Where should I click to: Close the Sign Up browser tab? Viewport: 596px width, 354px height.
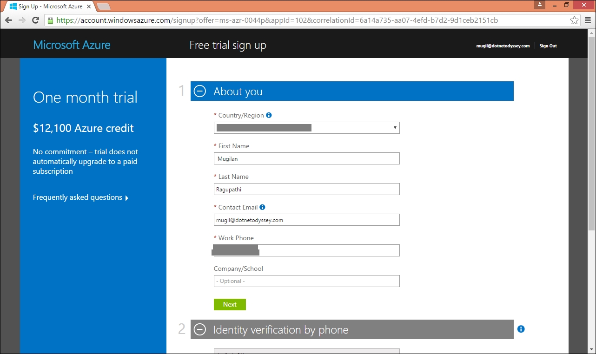pyautogui.click(x=88, y=7)
